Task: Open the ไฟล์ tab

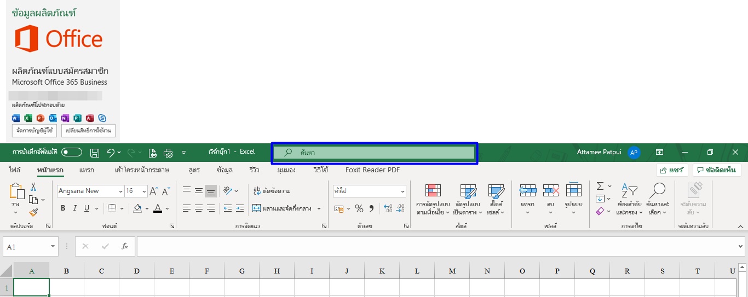Action: click(15, 170)
